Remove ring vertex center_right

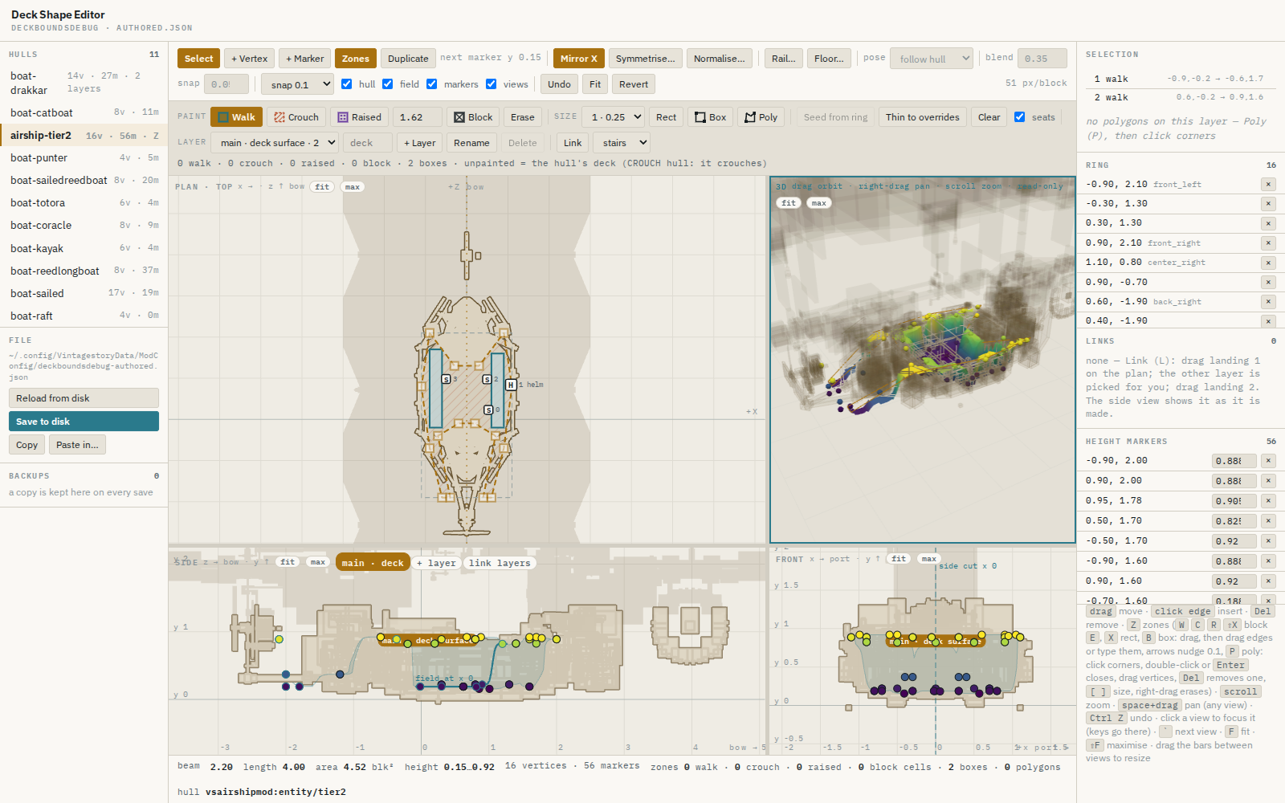[x=1268, y=263]
